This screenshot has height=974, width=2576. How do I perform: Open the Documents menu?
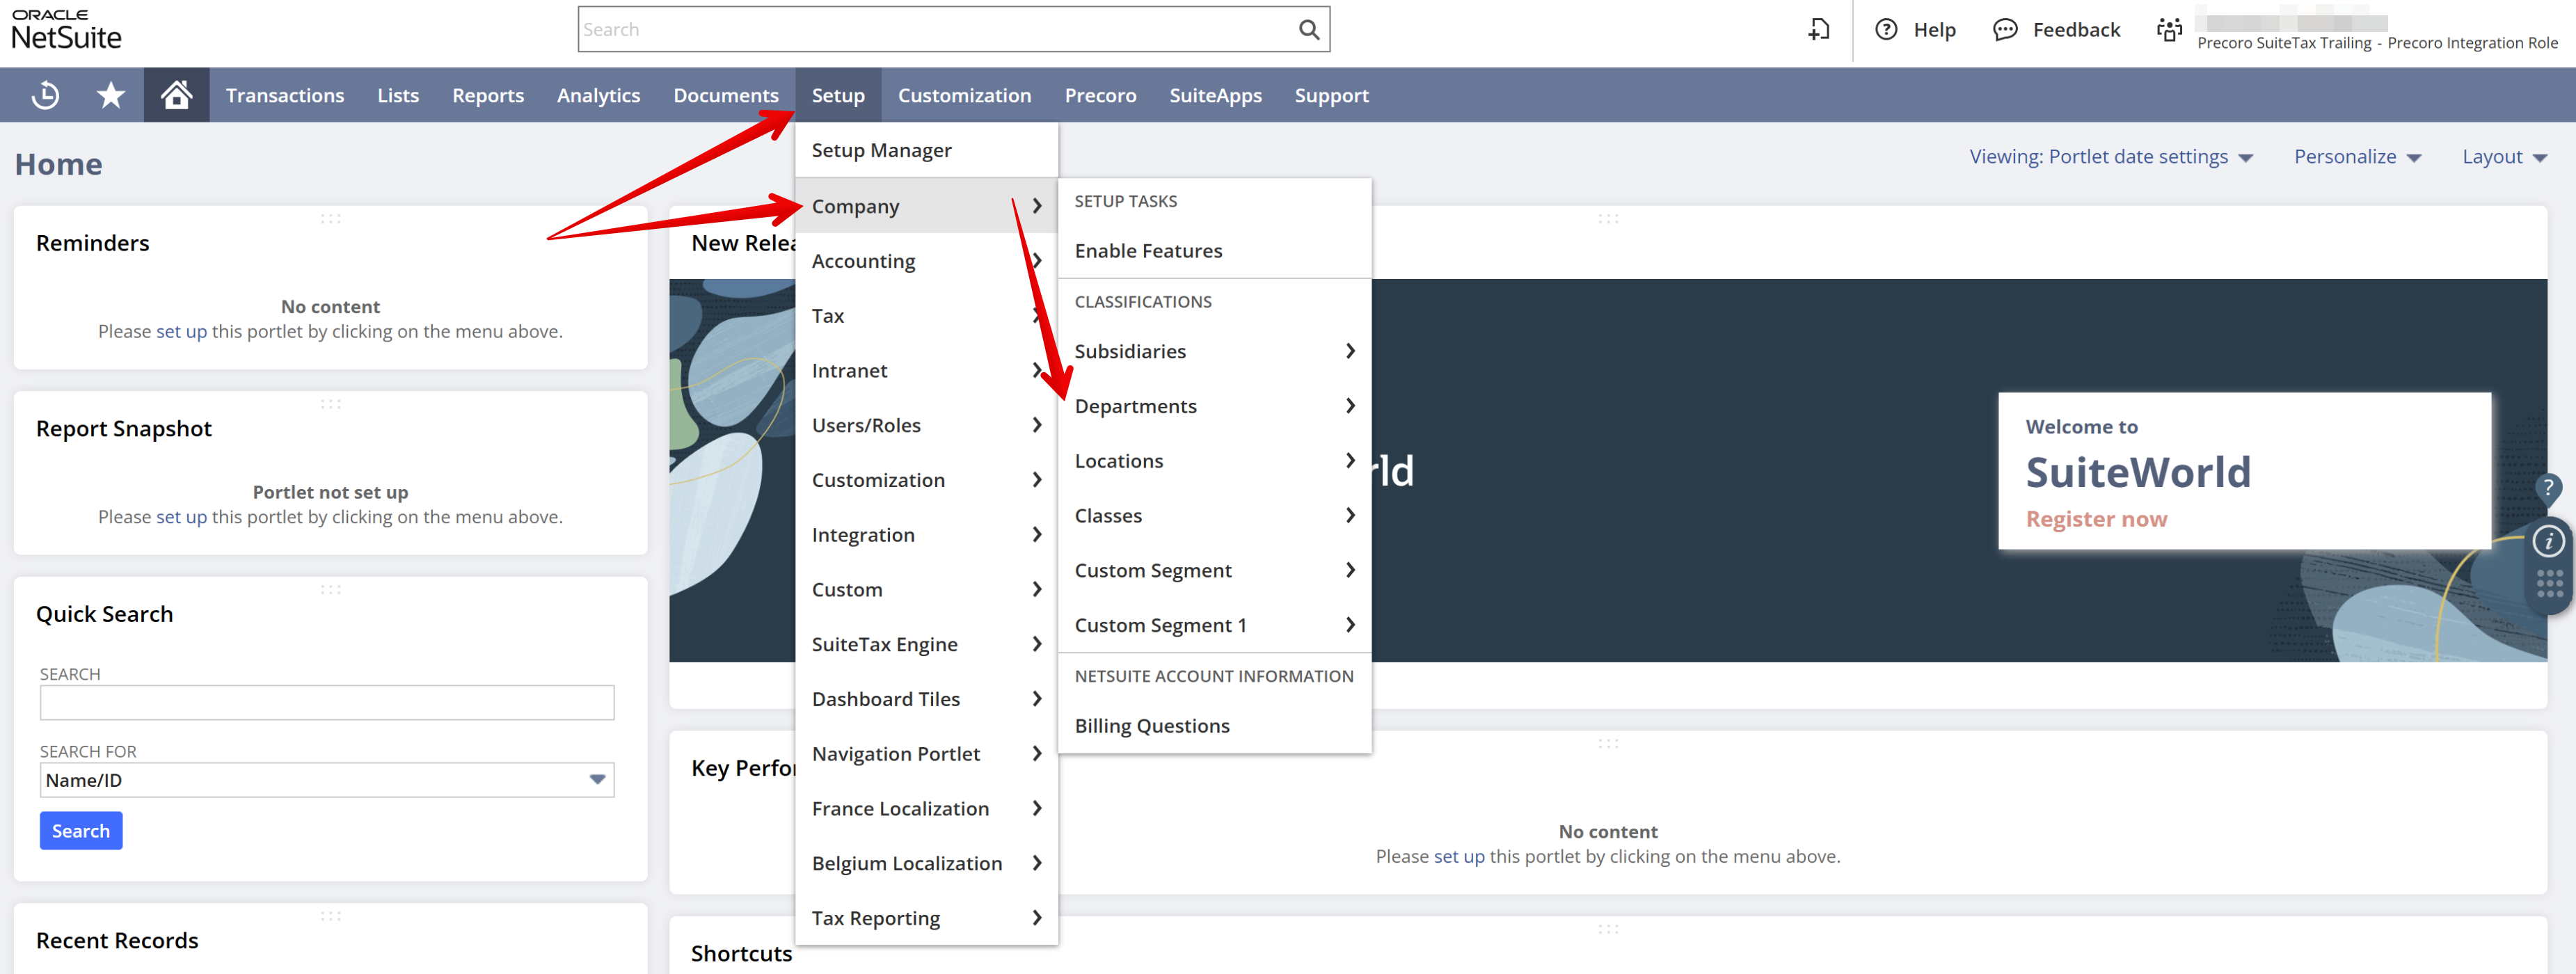click(726, 95)
